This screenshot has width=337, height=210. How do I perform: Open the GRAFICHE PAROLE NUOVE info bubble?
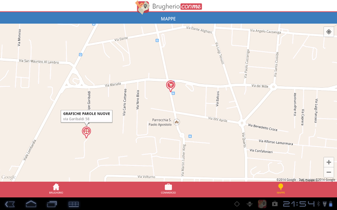(87, 116)
